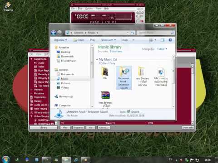Click the file list vertical scrollbar in Explorer
The height and width of the screenshot is (163, 218).
point(173,81)
